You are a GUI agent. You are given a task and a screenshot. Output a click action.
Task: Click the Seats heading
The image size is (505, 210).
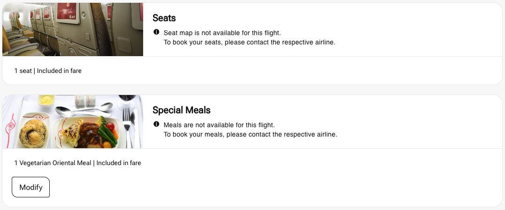tap(165, 18)
